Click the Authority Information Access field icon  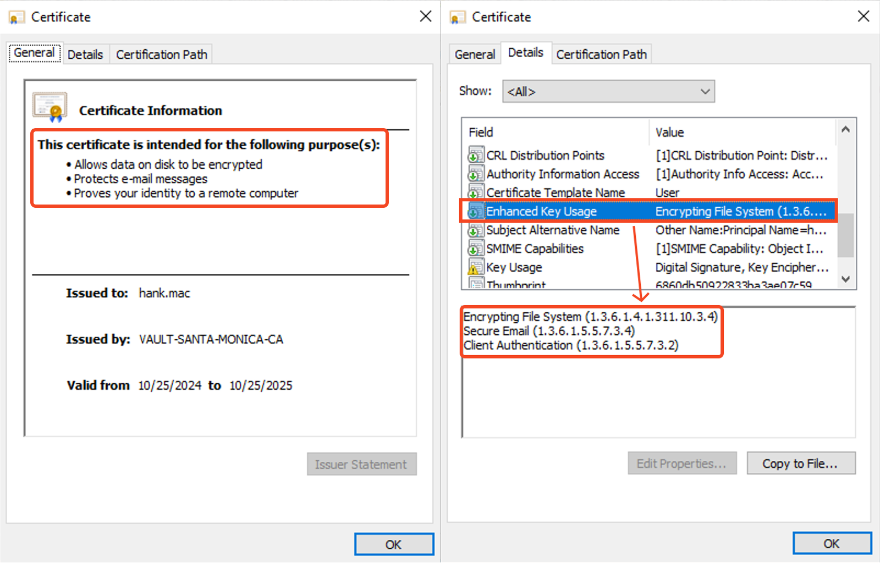click(475, 174)
